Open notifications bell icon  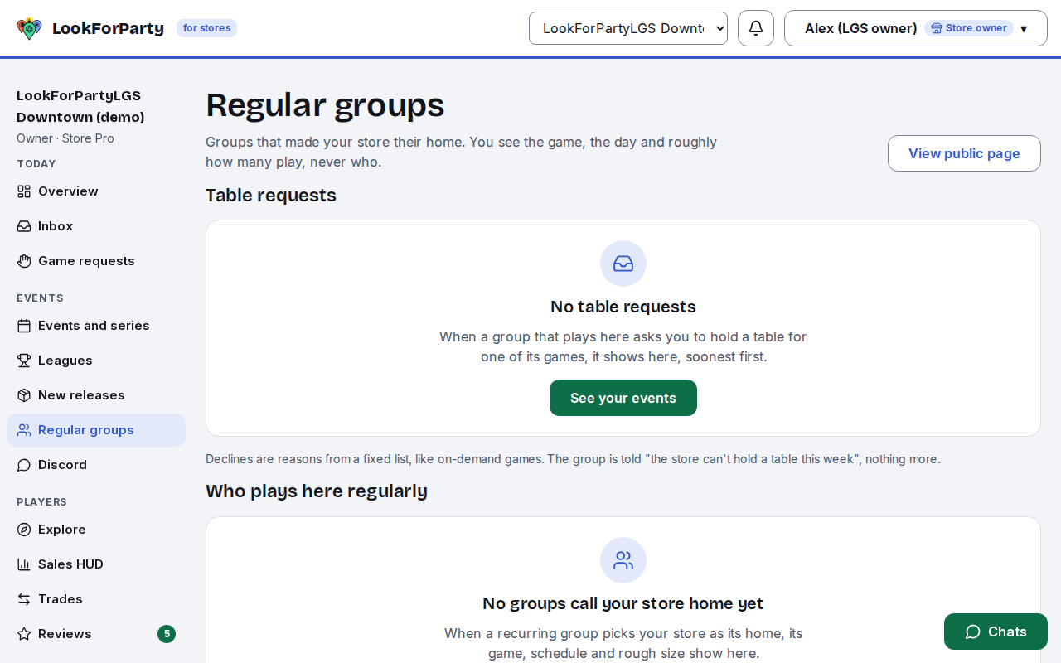pyautogui.click(x=756, y=28)
